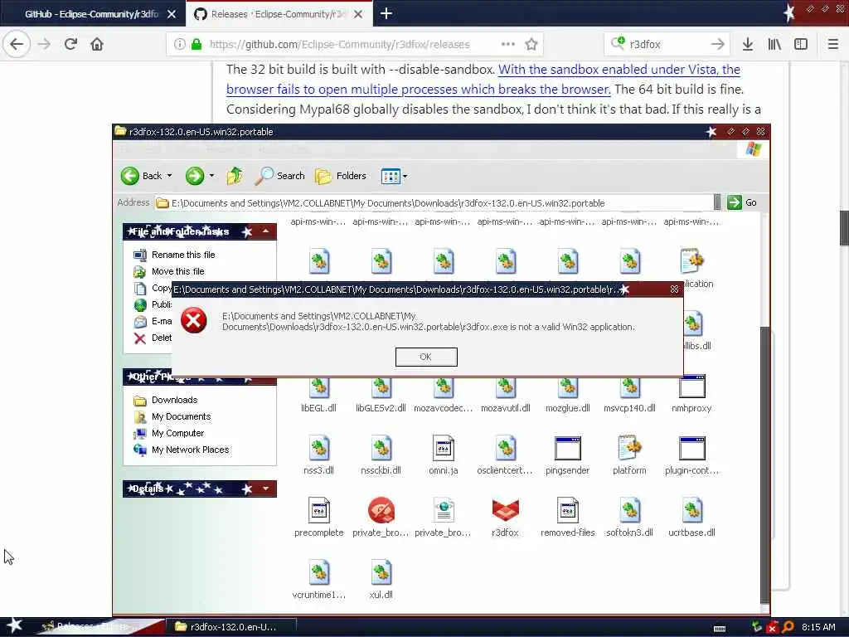The height and width of the screenshot is (637, 849).
Task: Select libEGL.dll file
Action: tap(319, 396)
